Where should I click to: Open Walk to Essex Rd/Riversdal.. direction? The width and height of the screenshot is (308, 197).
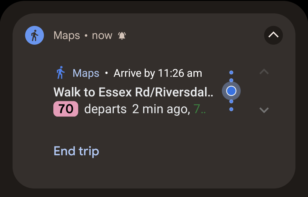click(133, 92)
